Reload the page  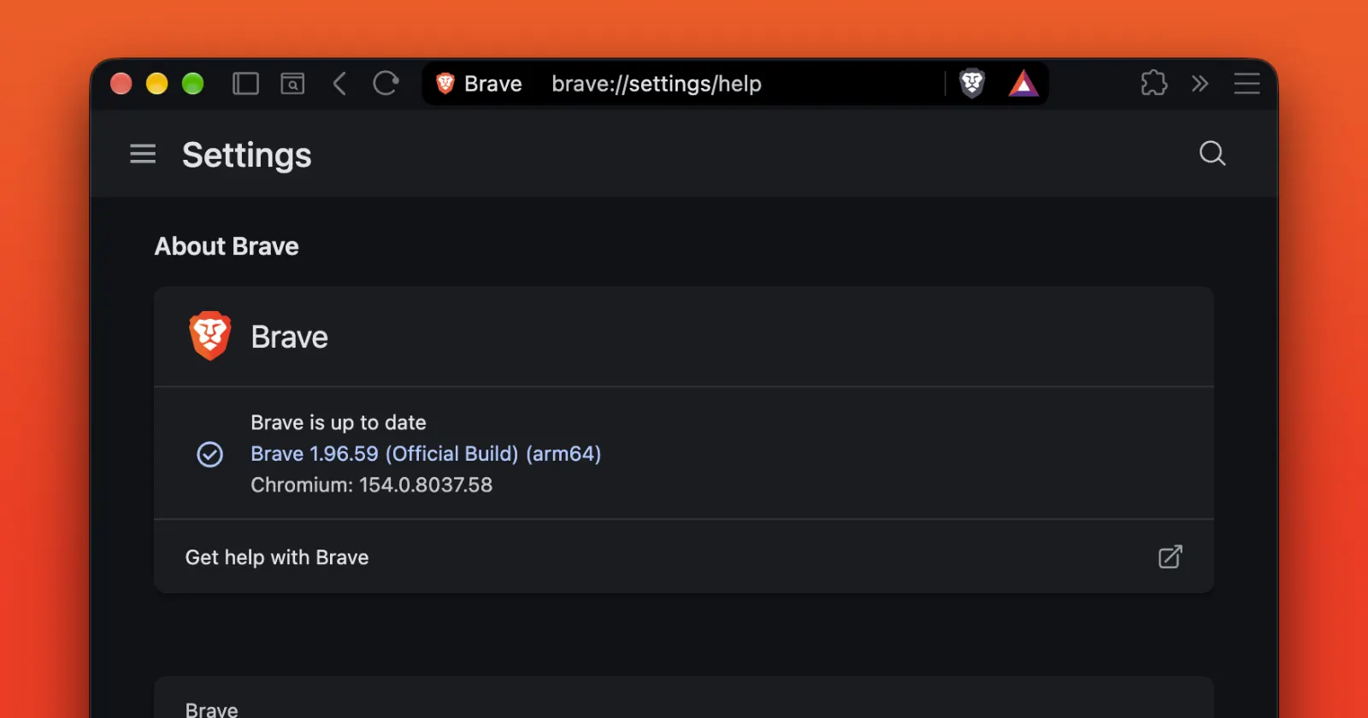pos(386,84)
